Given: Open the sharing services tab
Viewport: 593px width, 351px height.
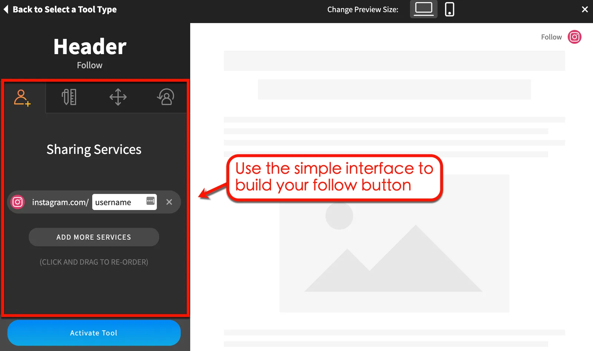Looking at the screenshot, I should coord(22,98).
